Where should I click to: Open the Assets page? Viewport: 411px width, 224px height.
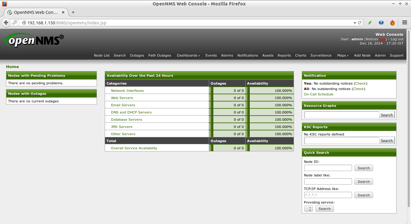[268, 55]
